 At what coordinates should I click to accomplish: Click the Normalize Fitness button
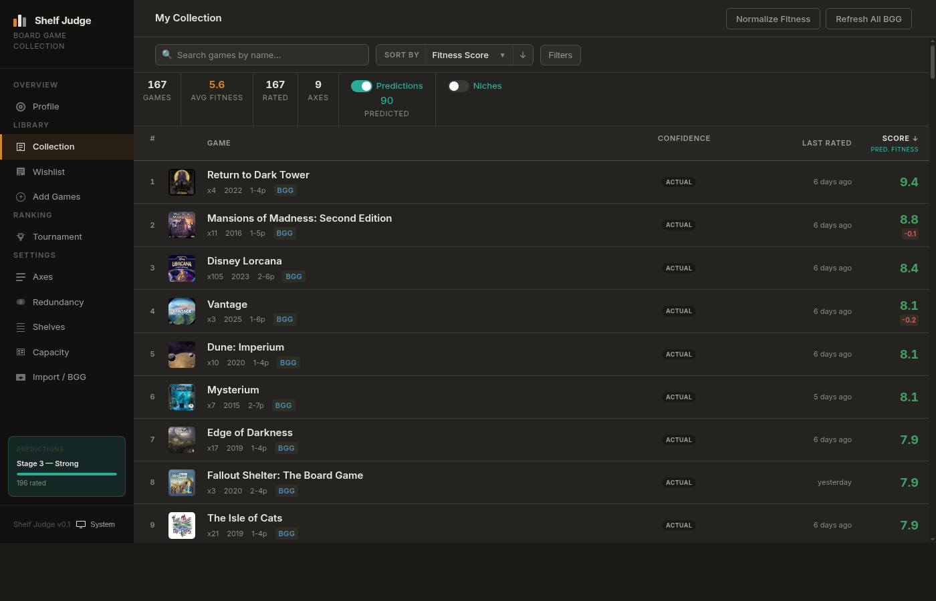click(773, 19)
